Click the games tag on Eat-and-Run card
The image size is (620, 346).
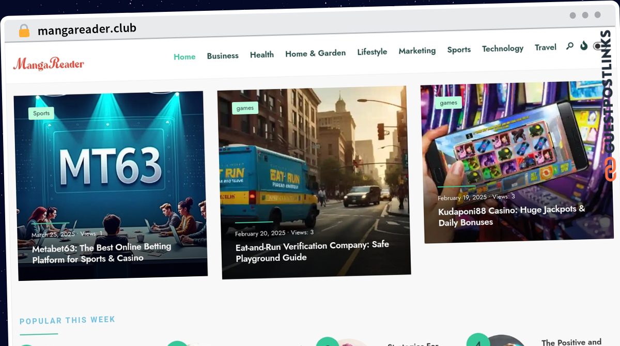pyautogui.click(x=245, y=108)
